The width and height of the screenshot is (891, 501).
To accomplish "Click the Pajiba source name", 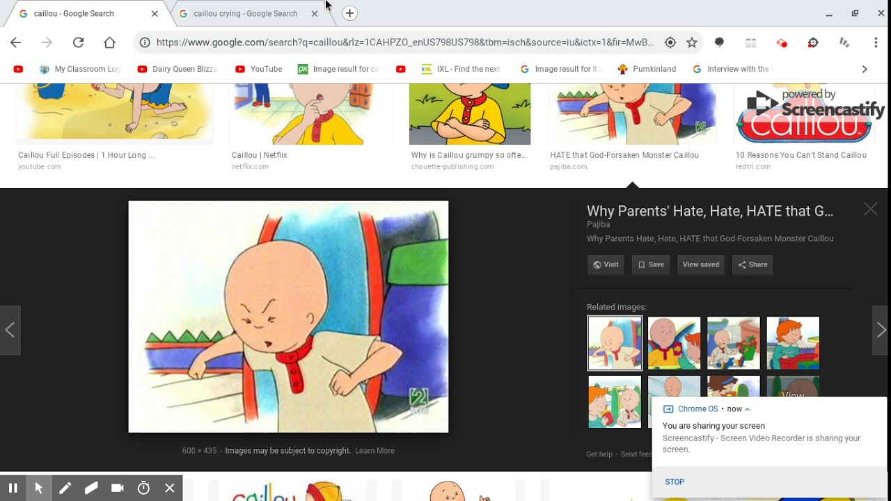I will (x=598, y=224).
